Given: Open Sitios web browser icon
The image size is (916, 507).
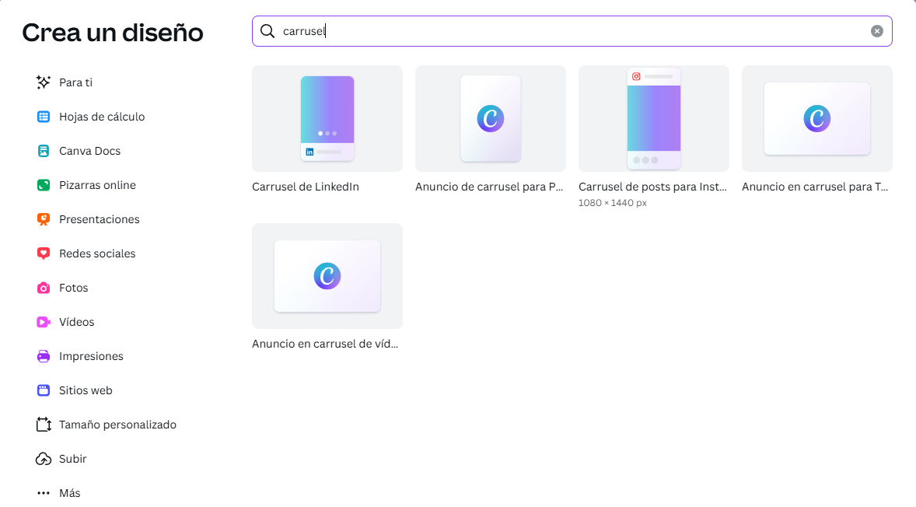Looking at the screenshot, I should click(44, 390).
